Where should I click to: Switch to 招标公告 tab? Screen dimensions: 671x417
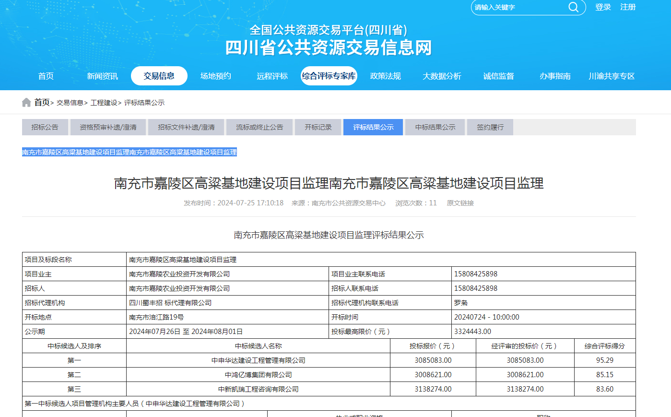pos(45,127)
